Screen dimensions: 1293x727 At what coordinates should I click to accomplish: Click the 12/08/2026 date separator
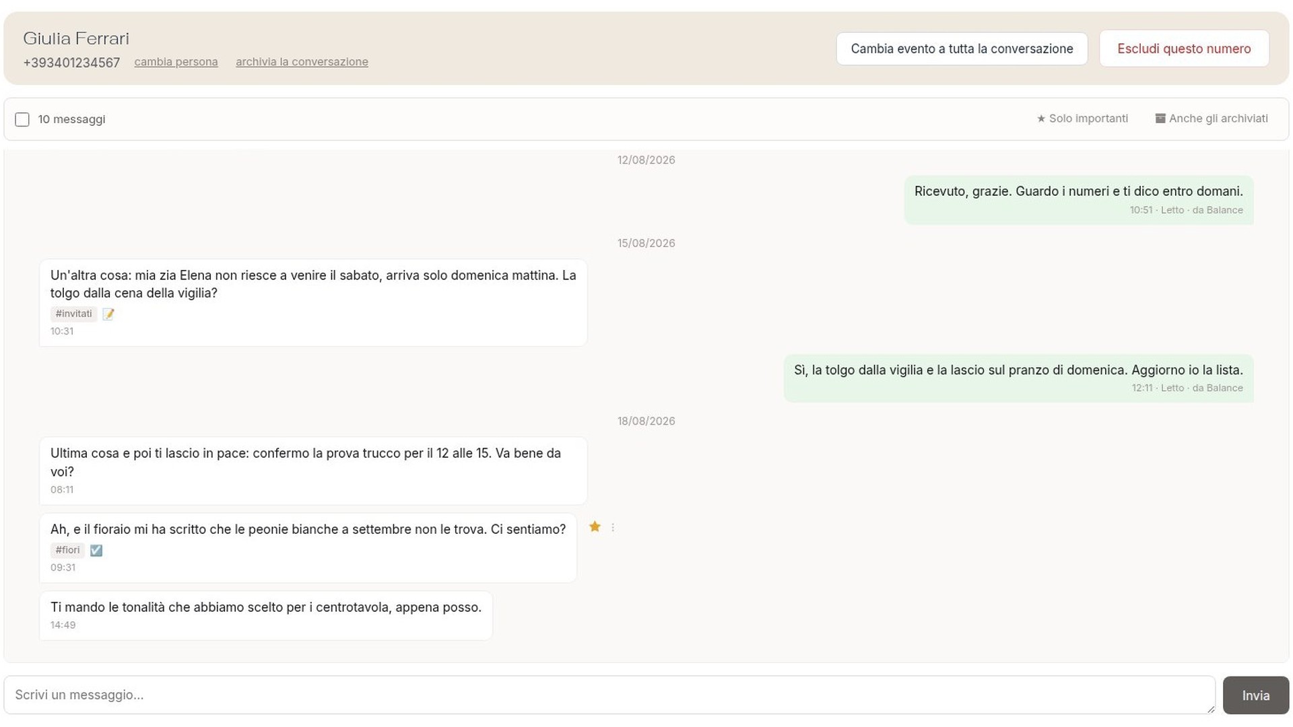(x=646, y=160)
